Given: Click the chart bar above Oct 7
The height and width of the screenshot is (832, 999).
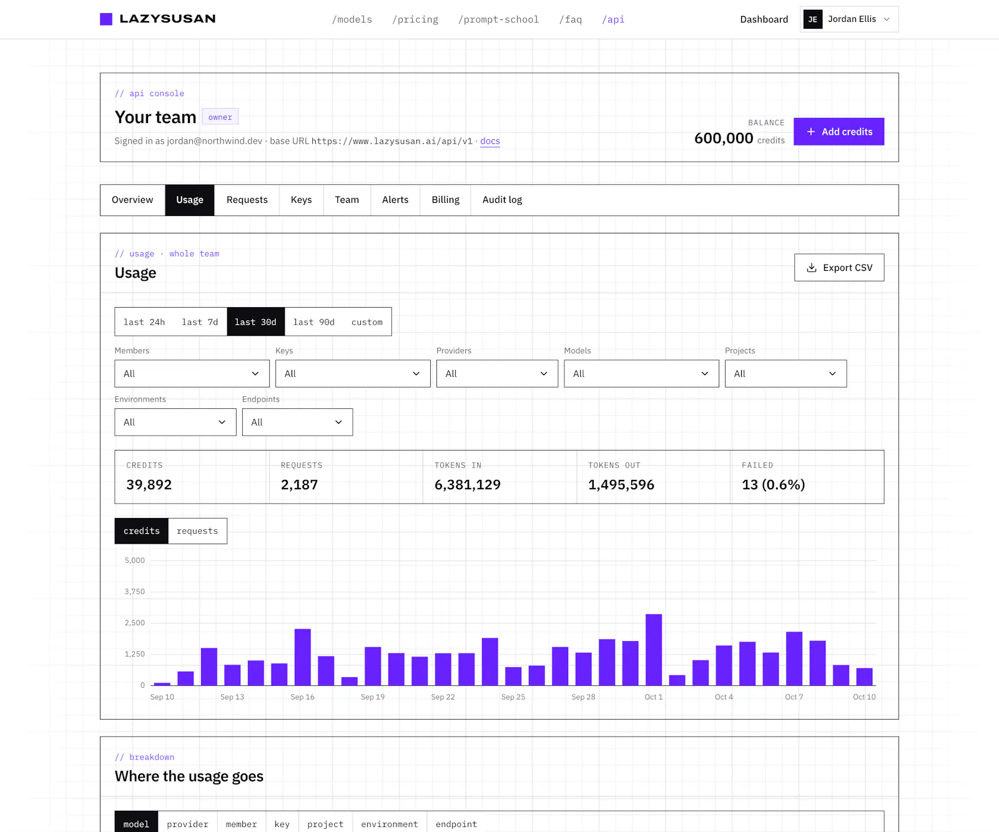Looking at the screenshot, I should click(x=794, y=658).
